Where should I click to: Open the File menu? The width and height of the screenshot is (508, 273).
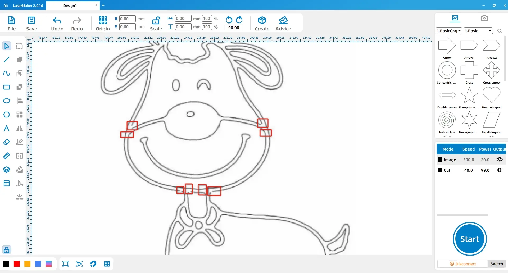point(12,23)
